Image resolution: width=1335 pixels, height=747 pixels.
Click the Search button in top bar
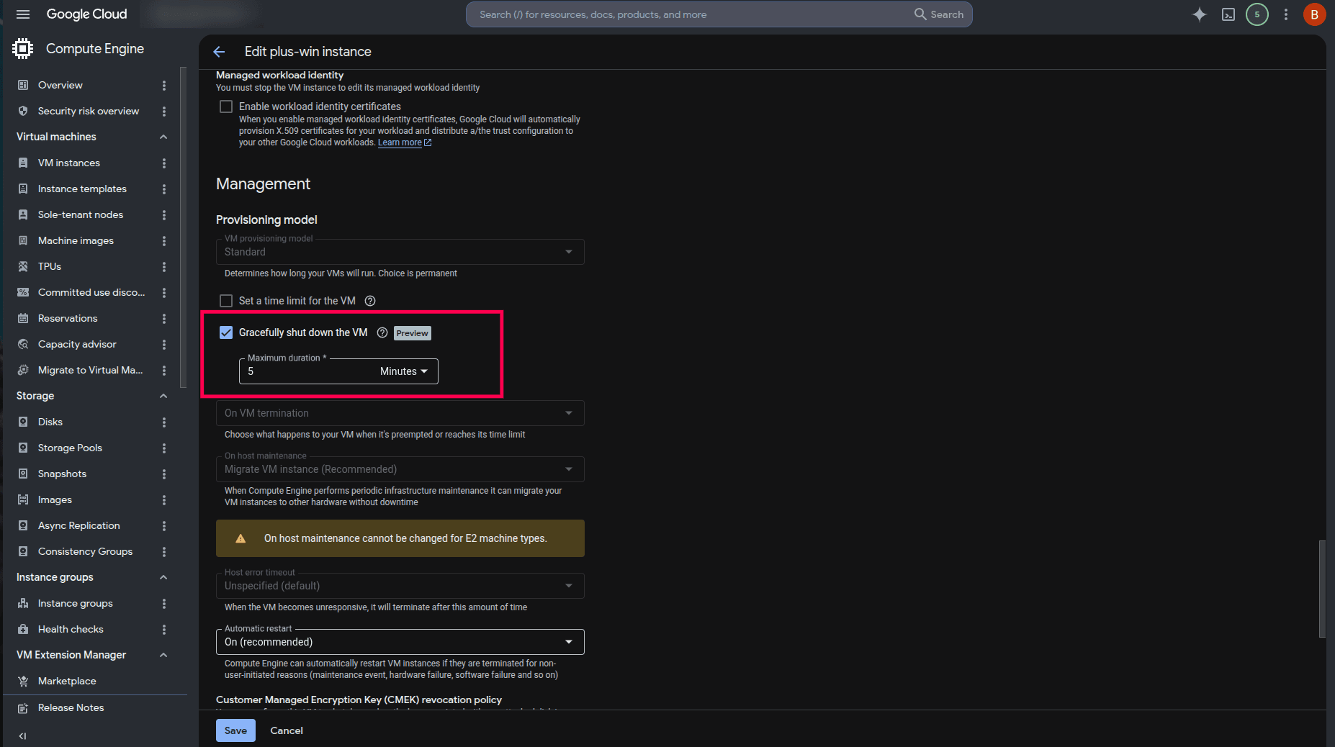pos(939,14)
